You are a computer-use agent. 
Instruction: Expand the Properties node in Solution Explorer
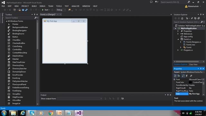click(178, 31)
